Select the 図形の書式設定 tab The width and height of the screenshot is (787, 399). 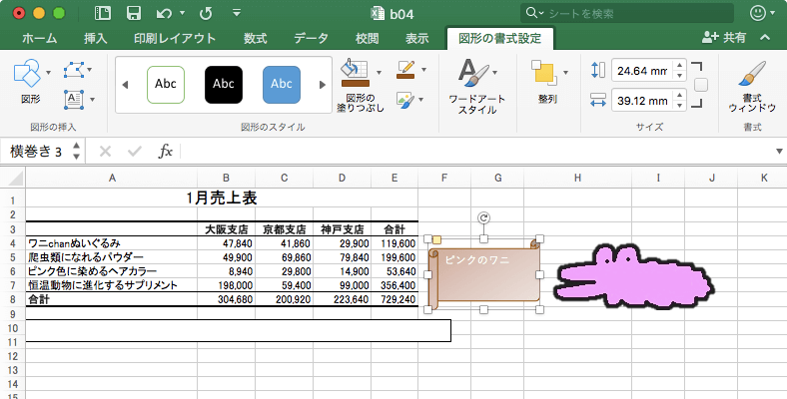point(500,38)
